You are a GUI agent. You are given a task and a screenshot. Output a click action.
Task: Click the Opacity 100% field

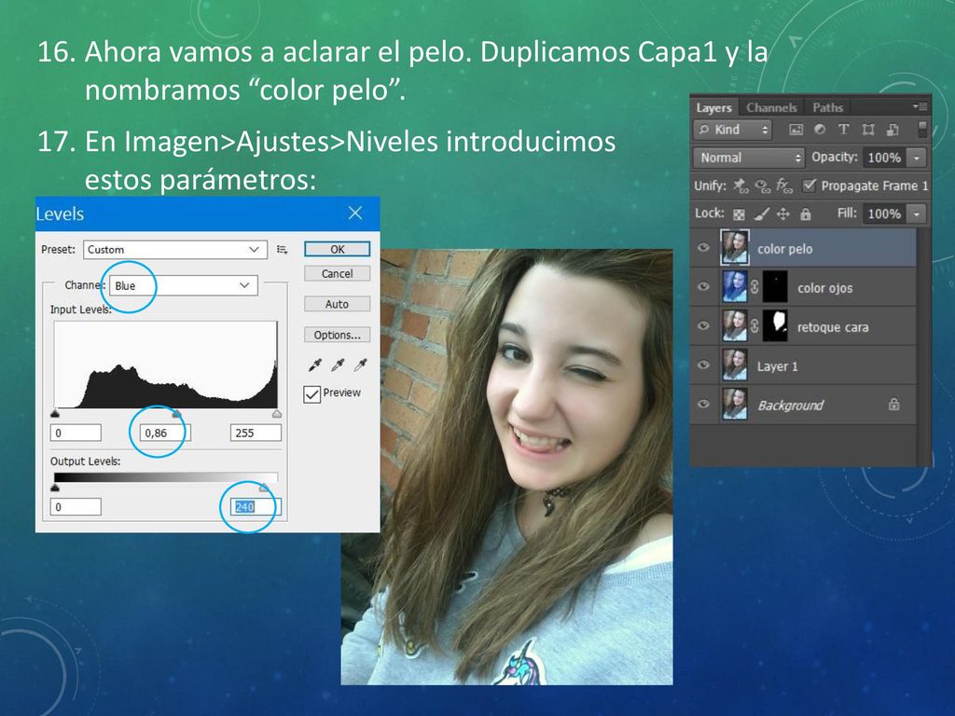tap(884, 158)
